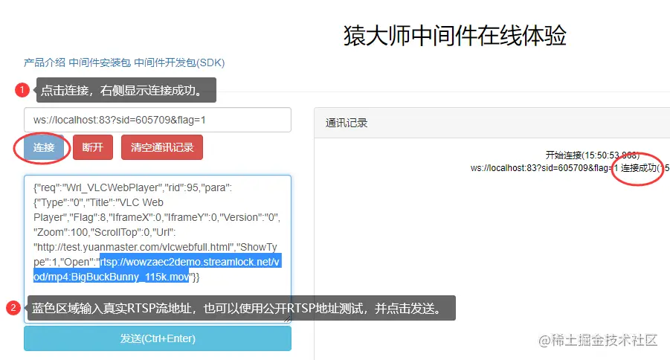
Task: Send message with 发送(Ctrl+Enter) button
Action: pos(158,338)
